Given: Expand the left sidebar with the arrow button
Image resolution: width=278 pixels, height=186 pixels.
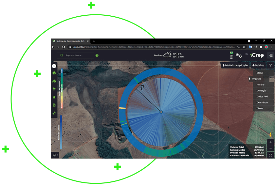Looking at the screenshot, I should click(54, 66).
